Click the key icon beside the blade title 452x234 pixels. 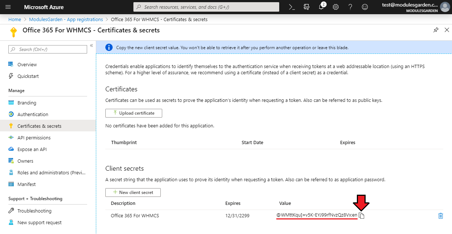coord(13,32)
